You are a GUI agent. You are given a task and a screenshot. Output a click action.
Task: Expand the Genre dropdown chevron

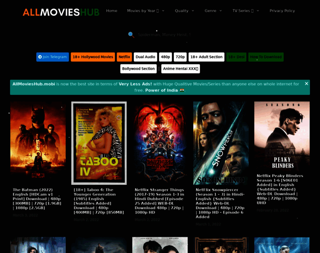[221, 11]
